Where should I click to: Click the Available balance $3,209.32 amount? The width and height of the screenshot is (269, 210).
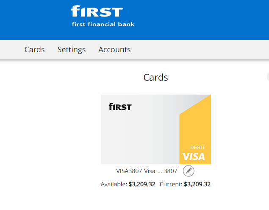click(x=142, y=184)
